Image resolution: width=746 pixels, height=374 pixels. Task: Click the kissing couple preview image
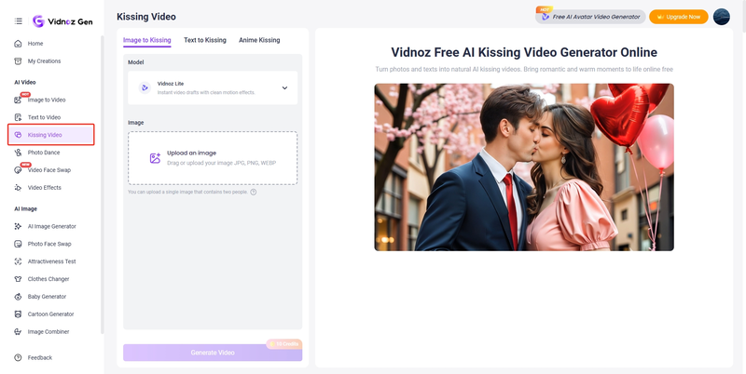coord(524,167)
